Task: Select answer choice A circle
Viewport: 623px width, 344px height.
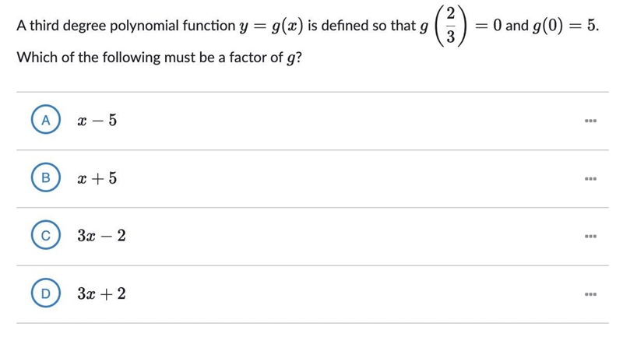Action: [x=46, y=120]
